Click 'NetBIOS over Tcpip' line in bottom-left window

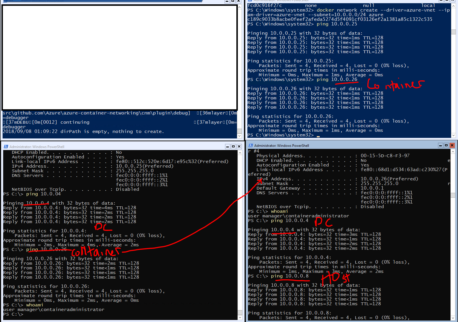(75, 189)
